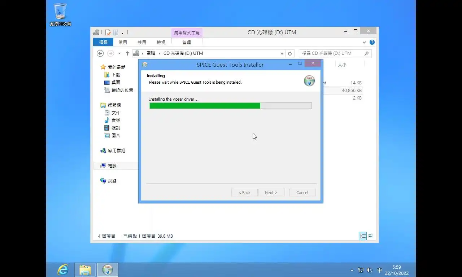Open the clock showing 5:59
The image size is (462, 277).
pos(396,270)
